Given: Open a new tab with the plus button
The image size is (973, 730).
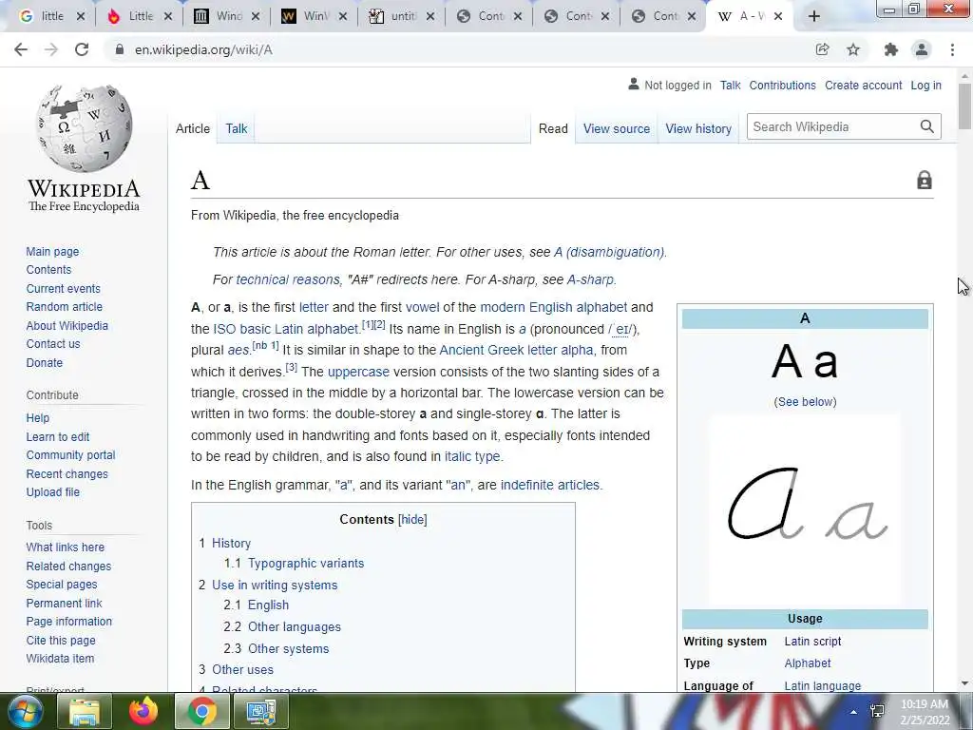Looking at the screenshot, I should (x=814, y=17).
